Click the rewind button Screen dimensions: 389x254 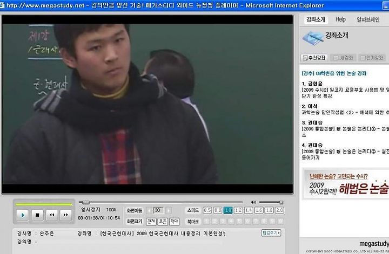tap(52, 215)
